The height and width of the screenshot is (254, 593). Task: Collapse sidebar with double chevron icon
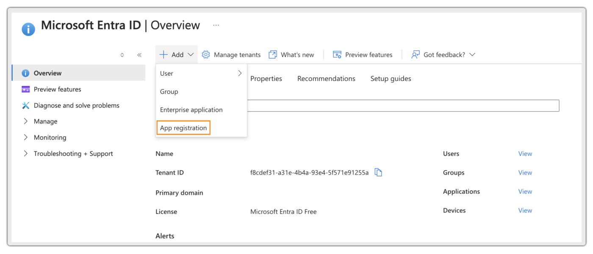(139, 55)
